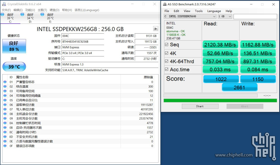Image resolution: width=280 pixels, height=165 pixels.
Task: Click the 不安全关机计数 attribute row
Action: (x=78, y=137)
